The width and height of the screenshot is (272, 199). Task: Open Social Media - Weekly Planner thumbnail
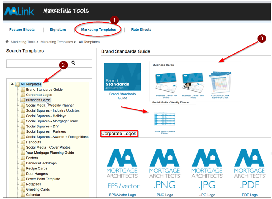click(x=165, y=119)
